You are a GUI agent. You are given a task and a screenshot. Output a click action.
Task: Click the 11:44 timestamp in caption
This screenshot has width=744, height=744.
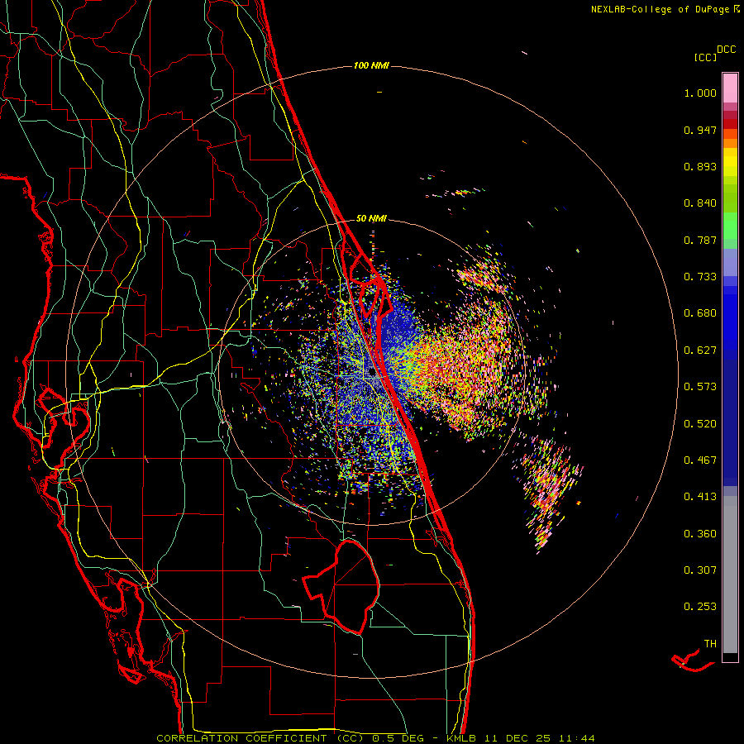click(x=575, y=738)
